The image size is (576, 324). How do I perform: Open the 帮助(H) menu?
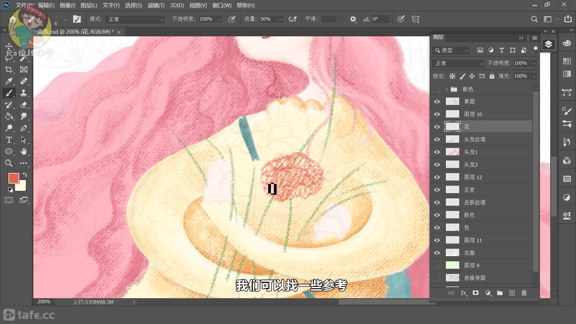coord(246,5)
